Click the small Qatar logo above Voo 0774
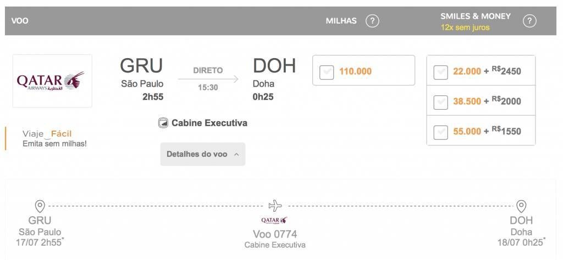The width and height of the screenshot is (563, 260). click(x=274, y=220)
